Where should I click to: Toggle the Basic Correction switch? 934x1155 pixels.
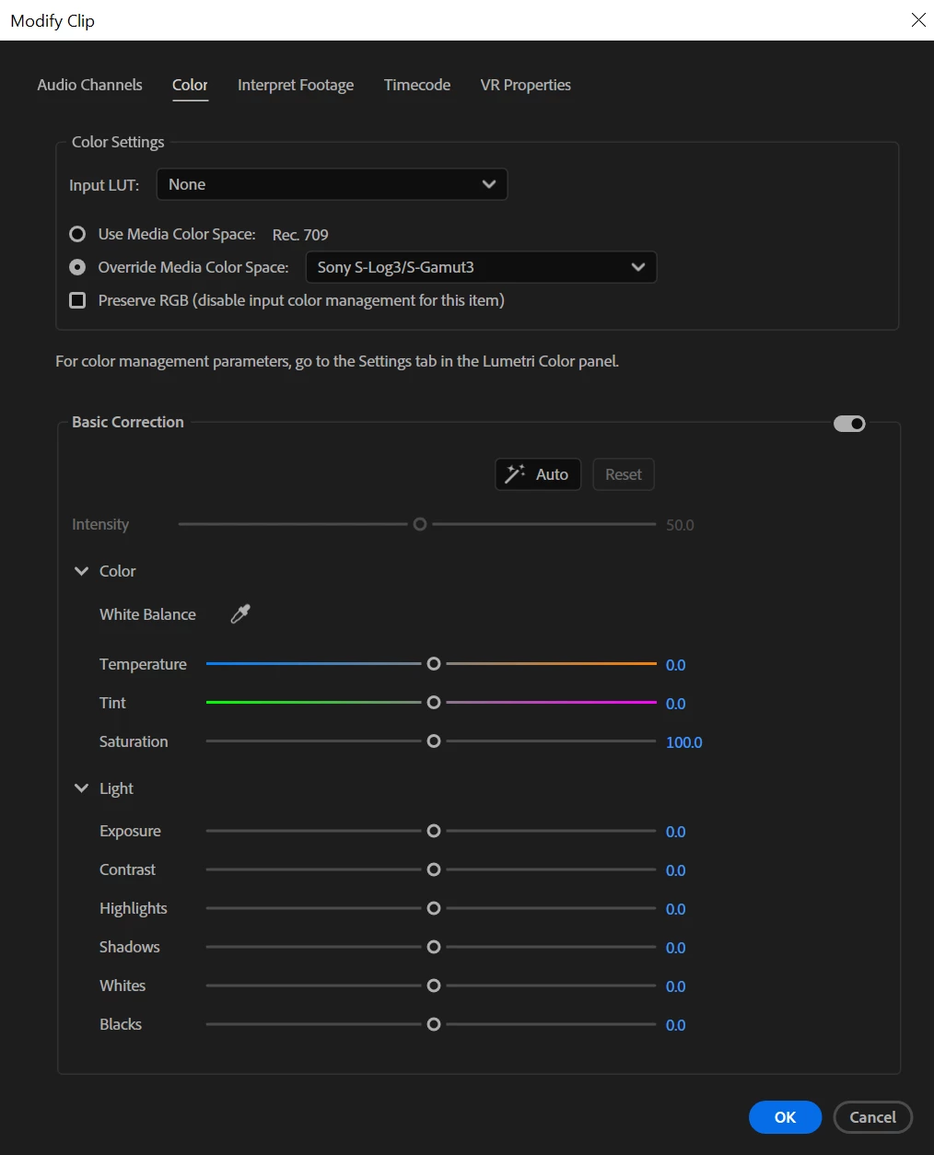tap(849, 424)
